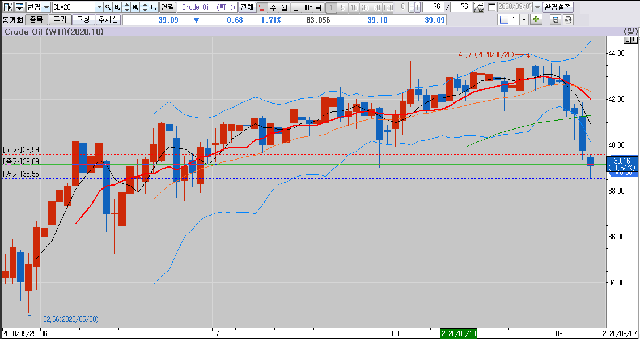Click the 2020/09/07 end date label on axis
The image size is (640, 339).
[x=620, y=334]
